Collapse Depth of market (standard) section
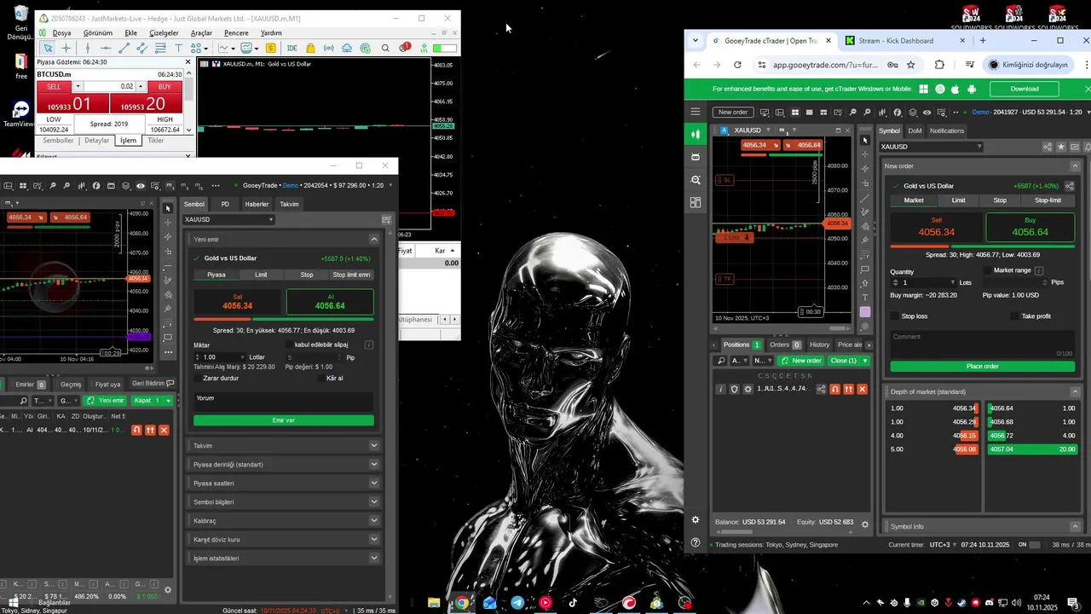The height and width of the screenshot is (614, 1091). pos(1075,391)
